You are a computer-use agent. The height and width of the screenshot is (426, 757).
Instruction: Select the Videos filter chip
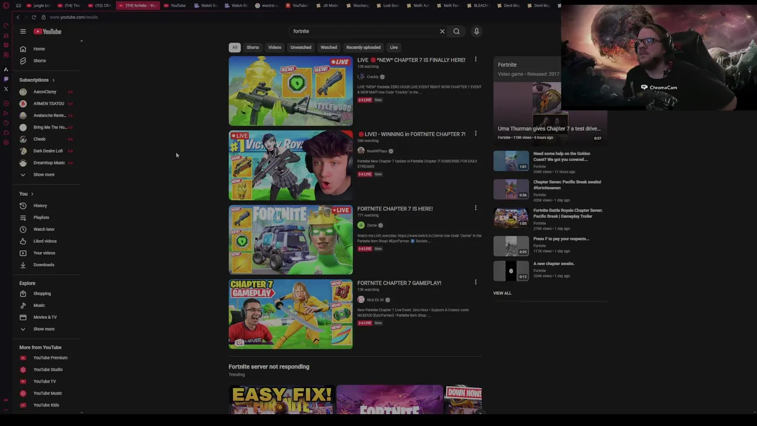click(x=274, y=47)
